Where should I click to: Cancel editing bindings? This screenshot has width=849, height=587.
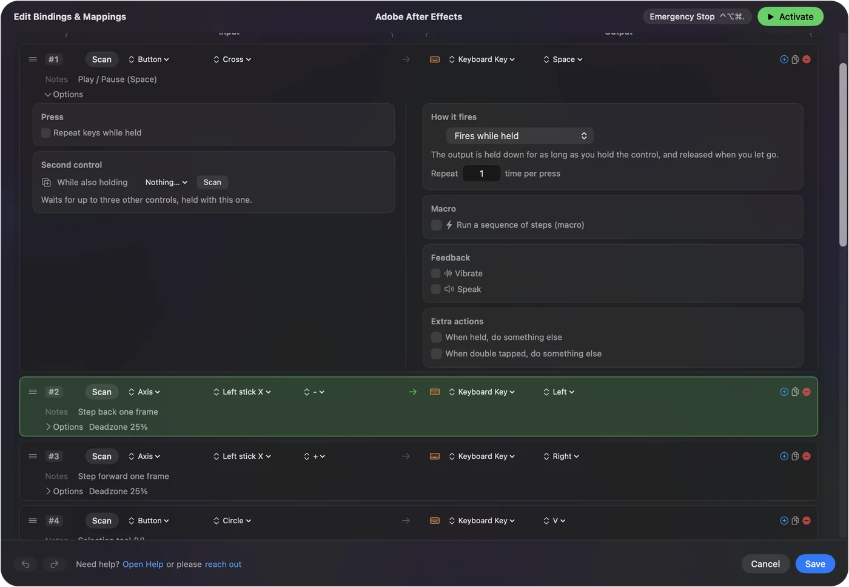click(765, 565)
